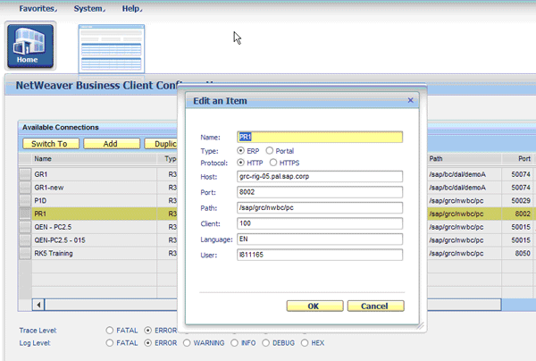Select the row selector for QEN - PC2.5

25,227
